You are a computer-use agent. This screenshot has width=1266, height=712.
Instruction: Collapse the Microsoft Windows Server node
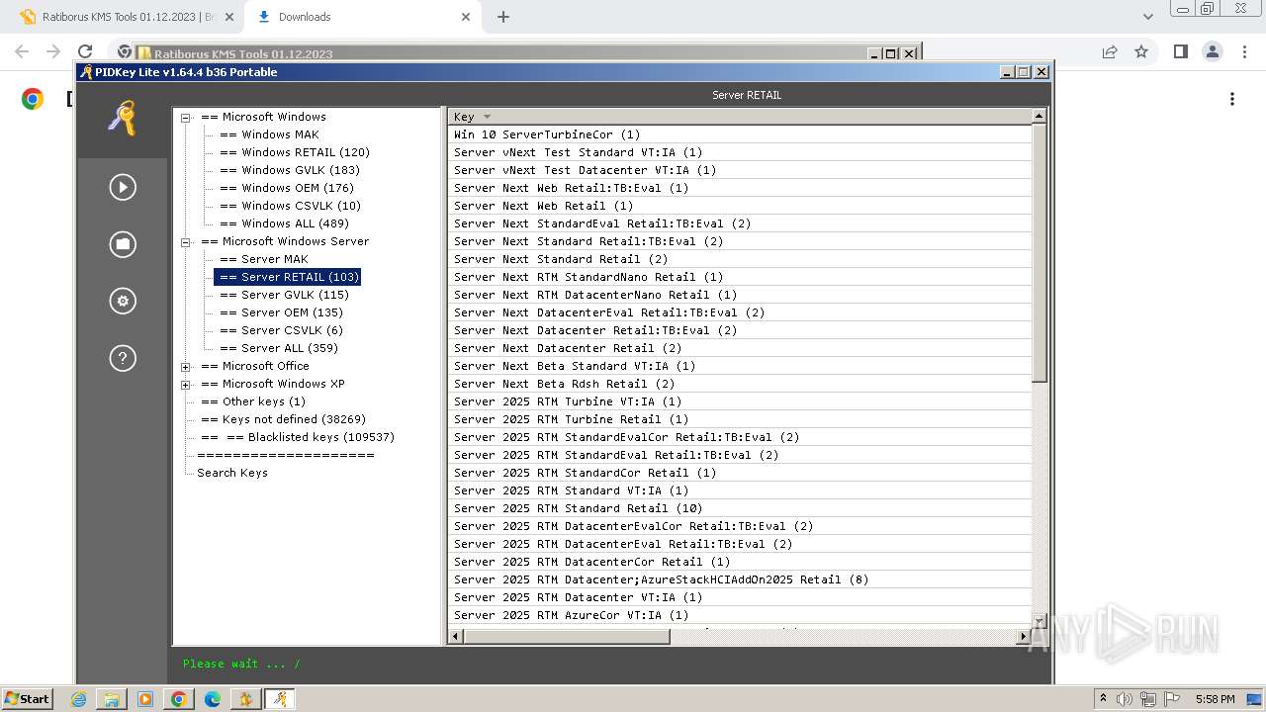pos(185,242)
